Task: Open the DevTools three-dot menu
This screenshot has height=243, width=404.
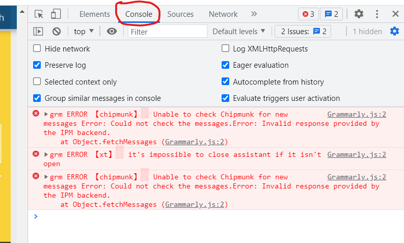Action: (x=377, y=14)
